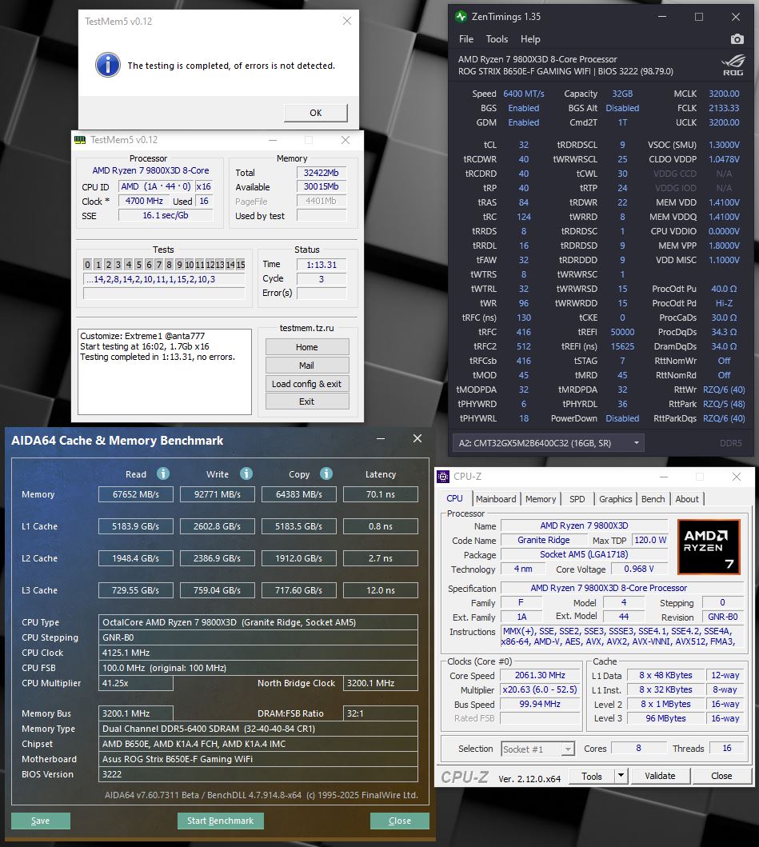Click the Mail button in TestMem5
Screen dimensions: 759x847
tap(307, 366)
